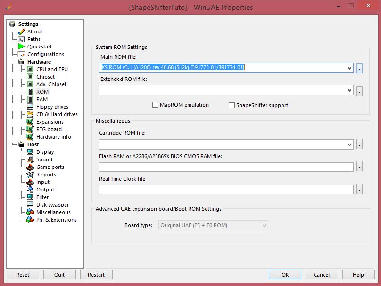Select the CPU and FPU chip icon
Screen dimensions: 381x286
click(x=30, y=69)
